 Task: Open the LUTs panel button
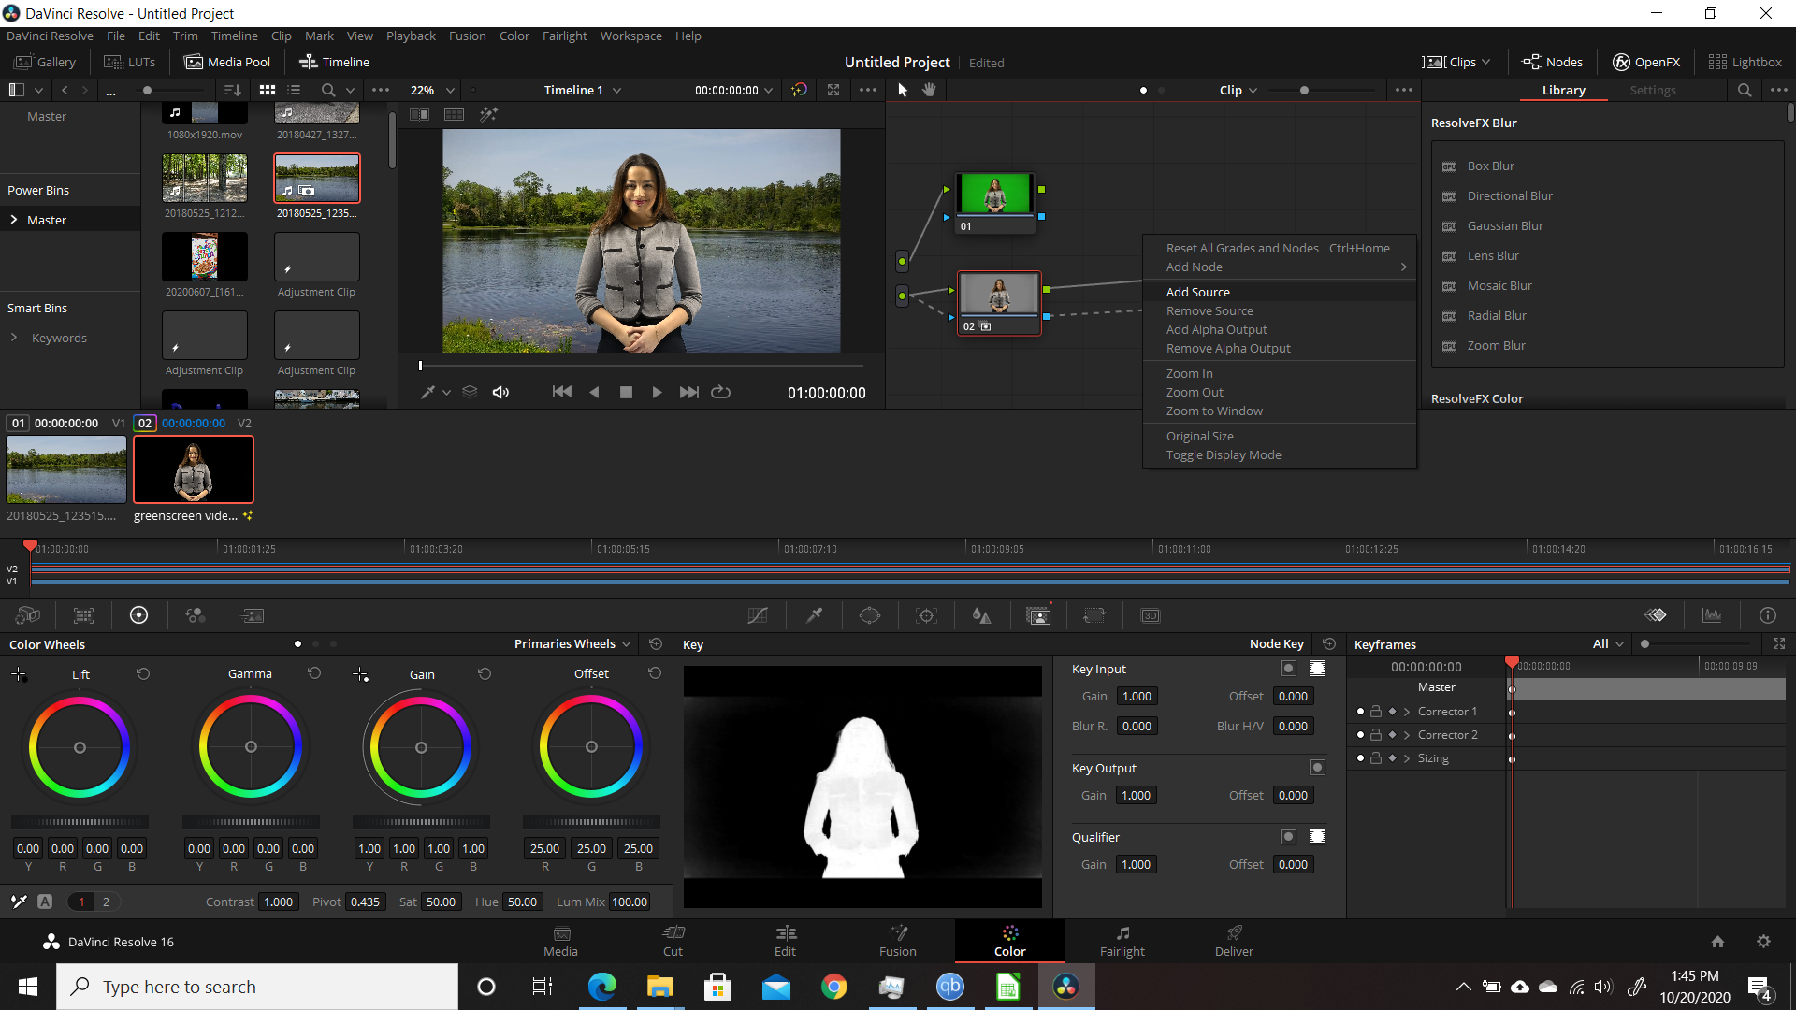[129, 62]
